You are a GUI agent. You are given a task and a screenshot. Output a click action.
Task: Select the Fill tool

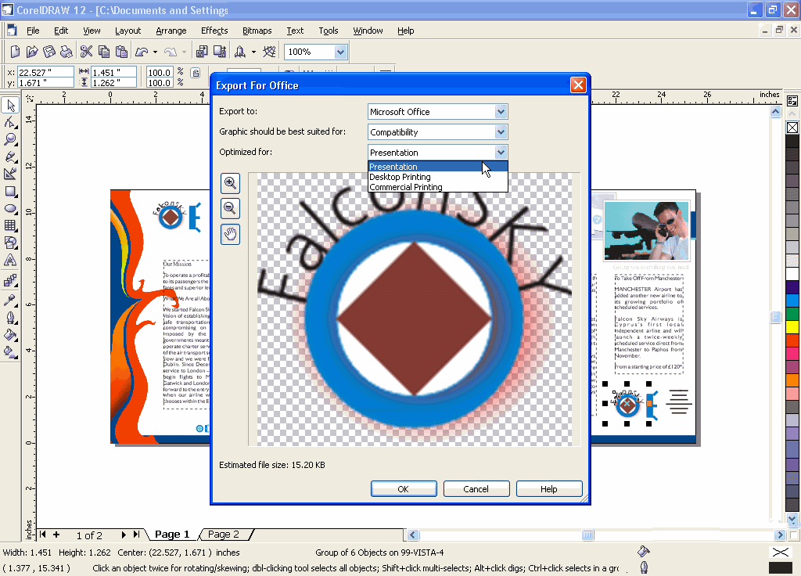click(x=10, y=335)
